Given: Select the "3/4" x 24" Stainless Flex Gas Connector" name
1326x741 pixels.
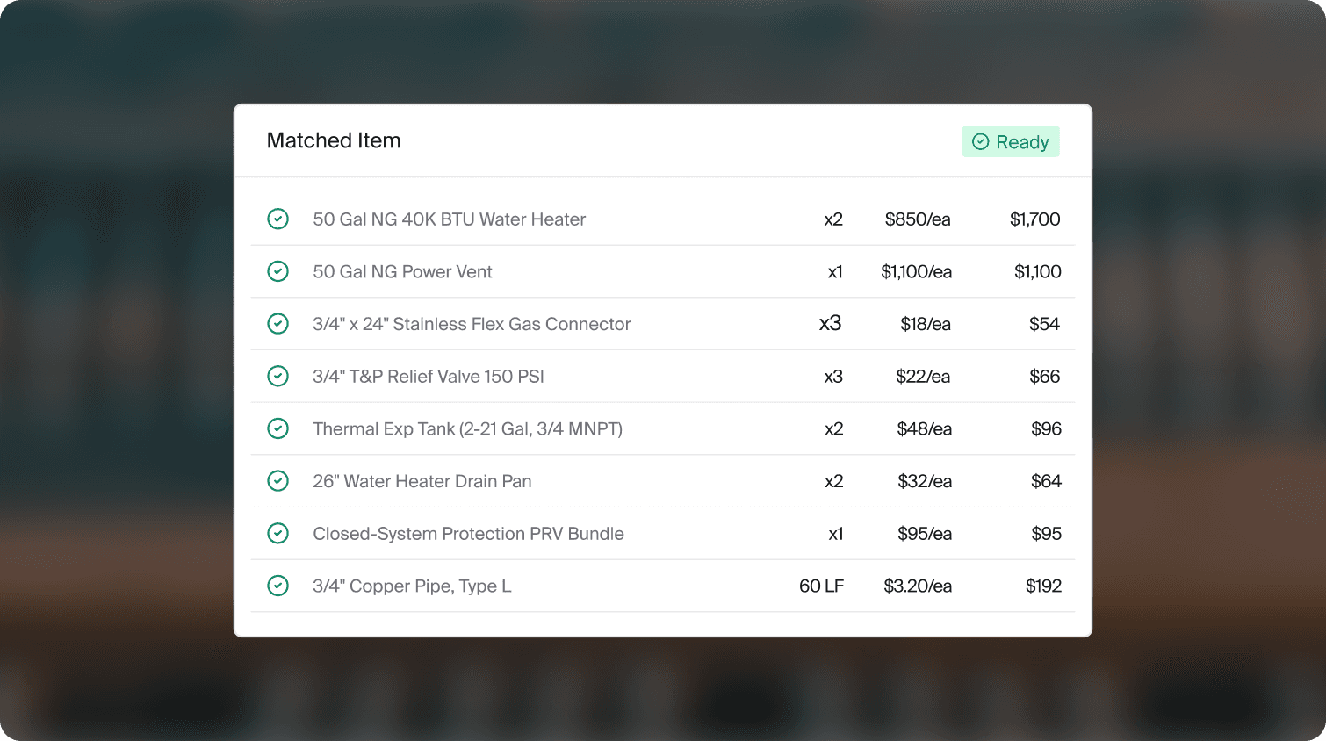Looking at the screenshot, I should (x=472, y=324).
